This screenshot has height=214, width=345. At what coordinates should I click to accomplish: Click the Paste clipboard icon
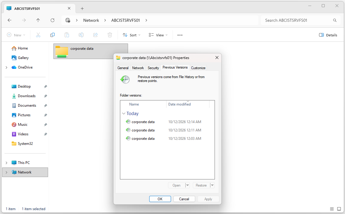tap(67, 35)
